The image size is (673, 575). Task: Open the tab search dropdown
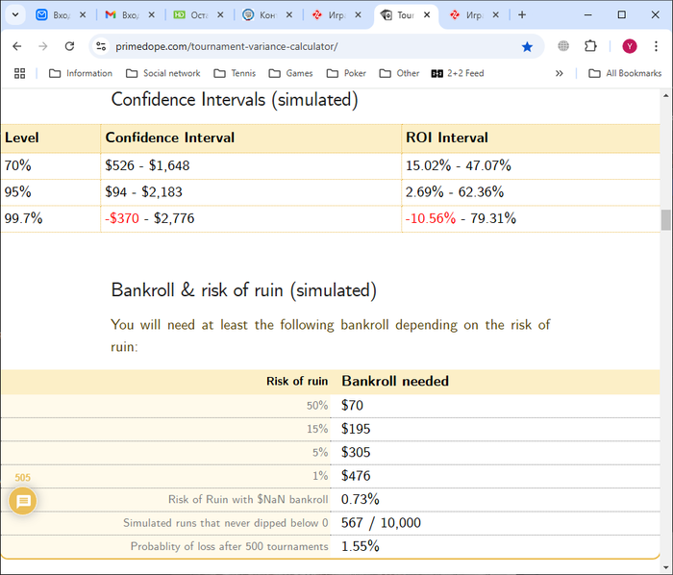pos(15,15)
